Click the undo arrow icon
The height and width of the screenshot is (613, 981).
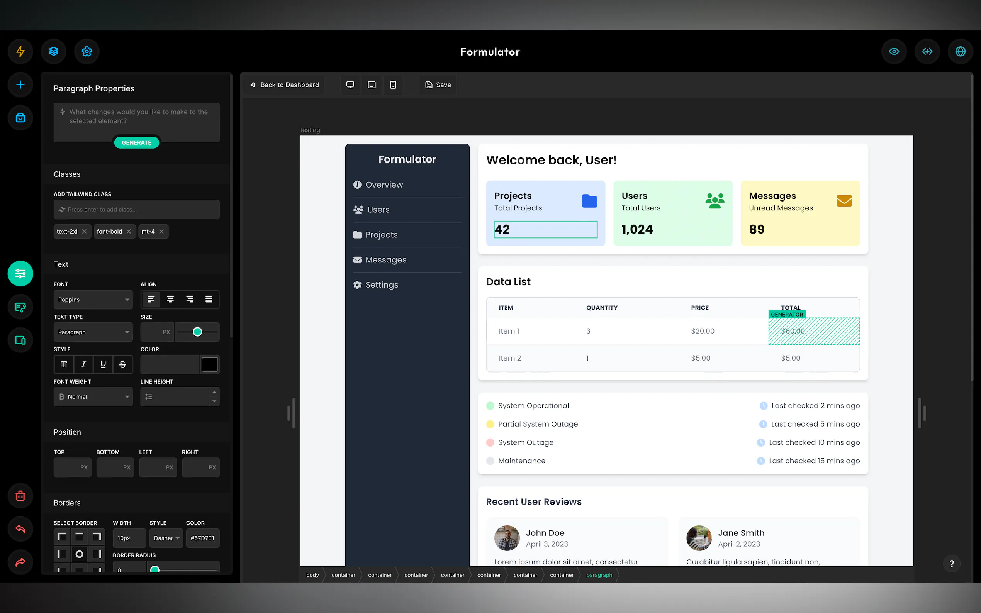coord(20,529)
